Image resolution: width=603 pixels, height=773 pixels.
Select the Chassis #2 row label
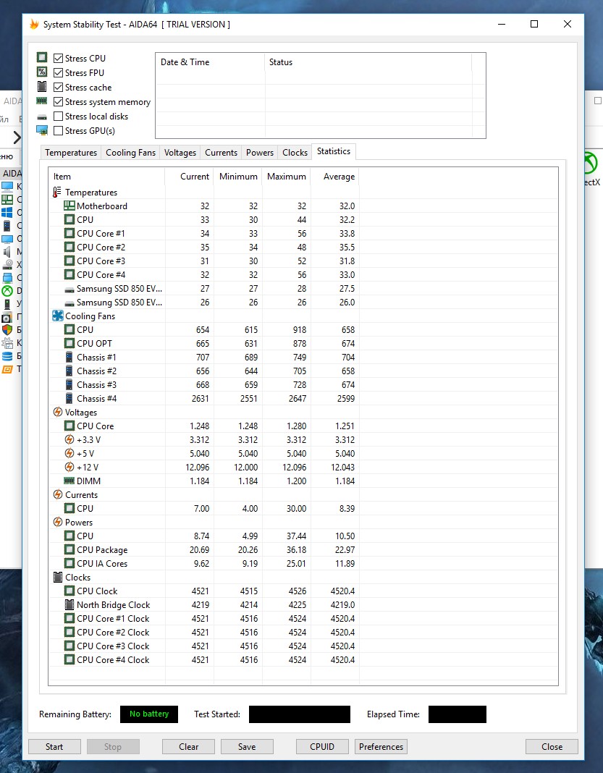pos(96,371)
